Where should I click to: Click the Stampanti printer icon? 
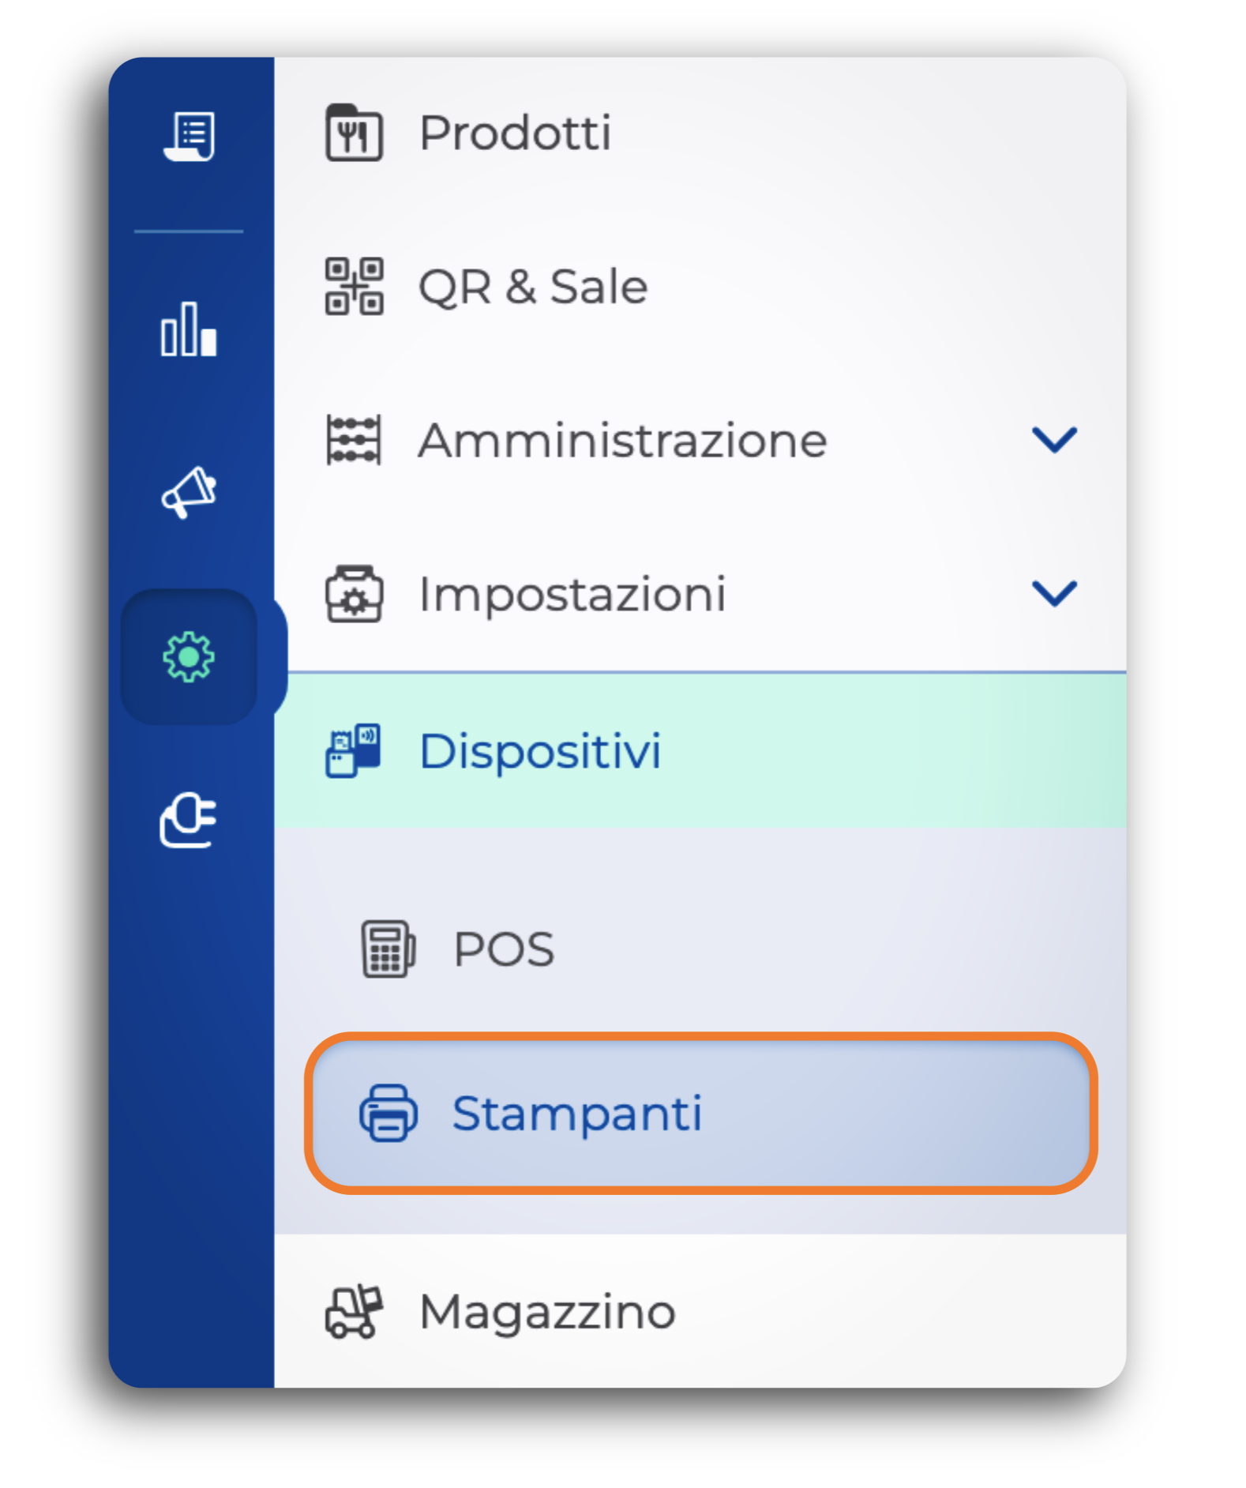[388, 1113]
